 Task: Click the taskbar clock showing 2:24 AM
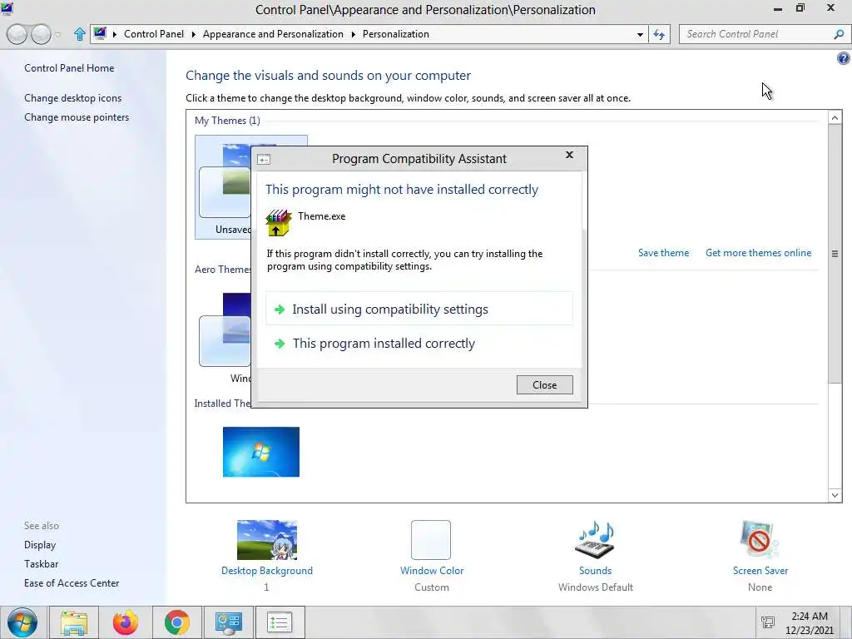click(809, 622)
